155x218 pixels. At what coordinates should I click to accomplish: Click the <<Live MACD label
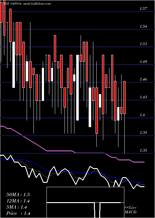pos(131,210)
